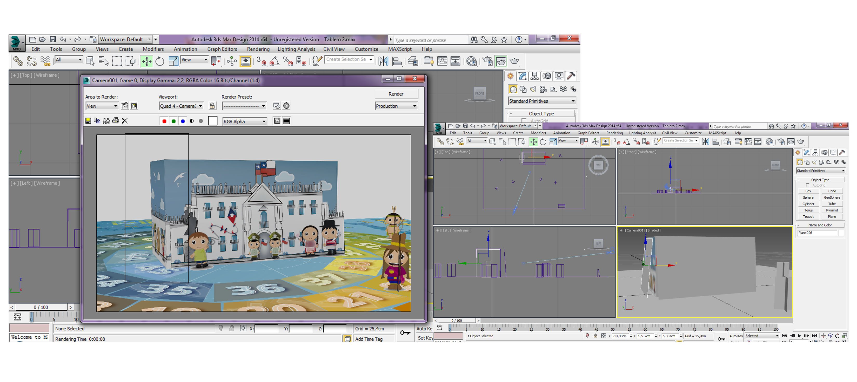Save rendered image in frame window

pyautogui.click(x=88, y=121)
